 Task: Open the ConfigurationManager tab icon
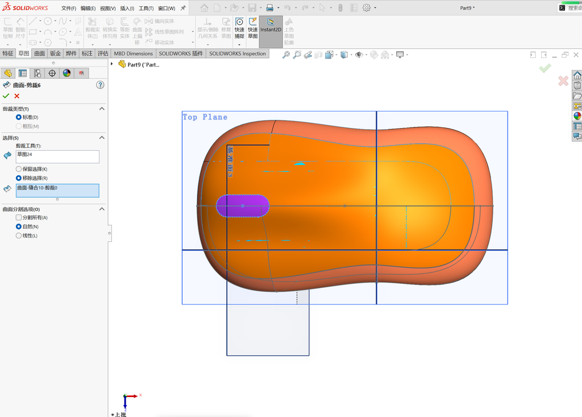tap(37, 73)
